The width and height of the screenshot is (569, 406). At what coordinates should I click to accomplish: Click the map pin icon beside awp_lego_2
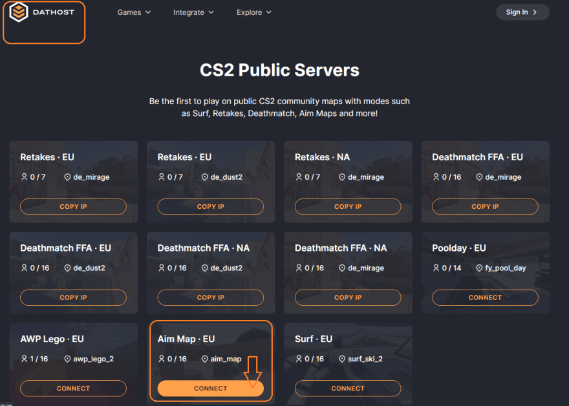point(67,359)
